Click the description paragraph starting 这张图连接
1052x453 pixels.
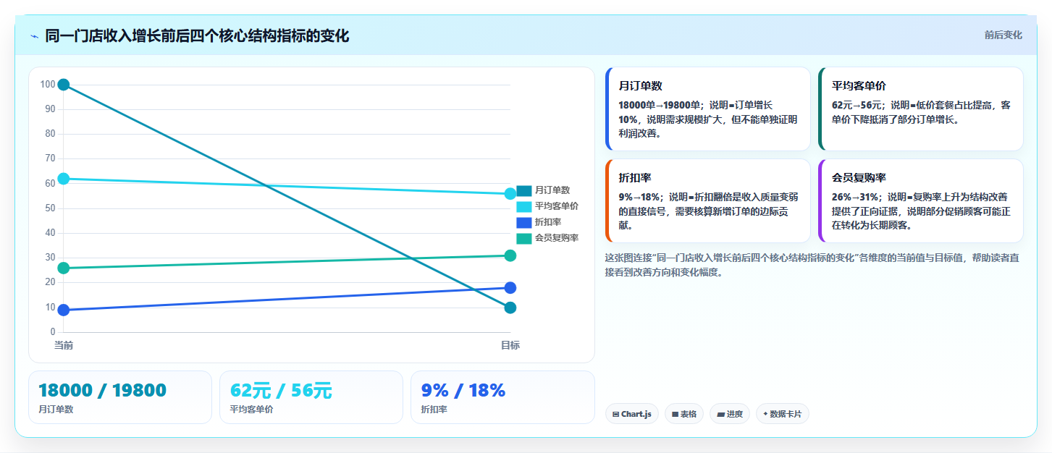pos(812,265)
